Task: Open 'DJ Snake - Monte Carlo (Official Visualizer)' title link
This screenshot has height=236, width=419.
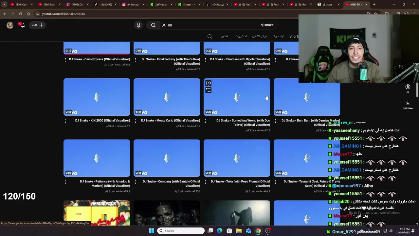Action: click(171, 121)
